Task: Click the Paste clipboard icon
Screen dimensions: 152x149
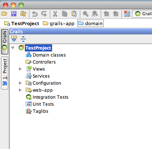Action: click(74, 14)
